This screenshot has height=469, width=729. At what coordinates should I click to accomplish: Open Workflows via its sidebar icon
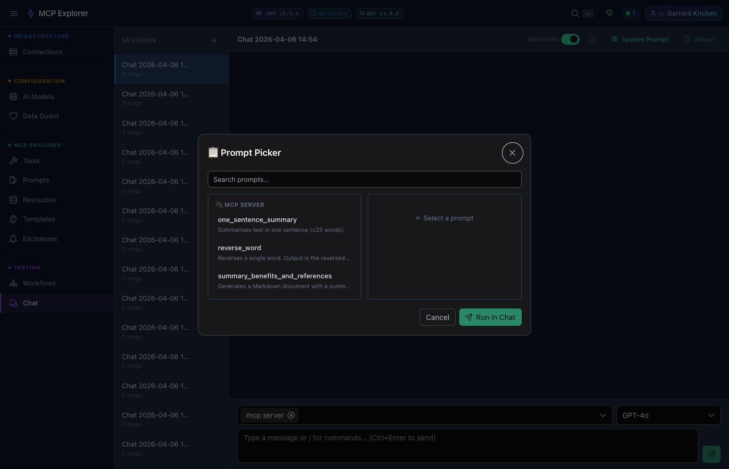pos(13,283)
